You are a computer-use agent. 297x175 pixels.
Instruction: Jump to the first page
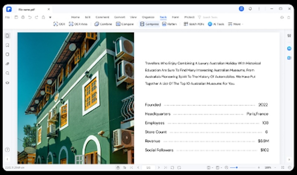tap(131, 168)
